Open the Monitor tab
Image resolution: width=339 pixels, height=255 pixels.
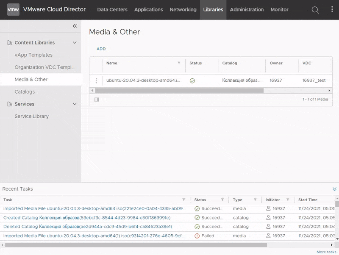point(279,9)
